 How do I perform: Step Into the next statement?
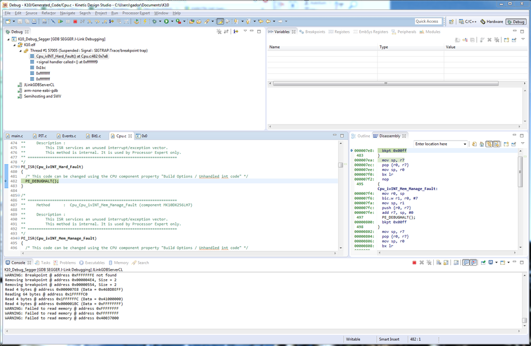click(x=89, y=21)
